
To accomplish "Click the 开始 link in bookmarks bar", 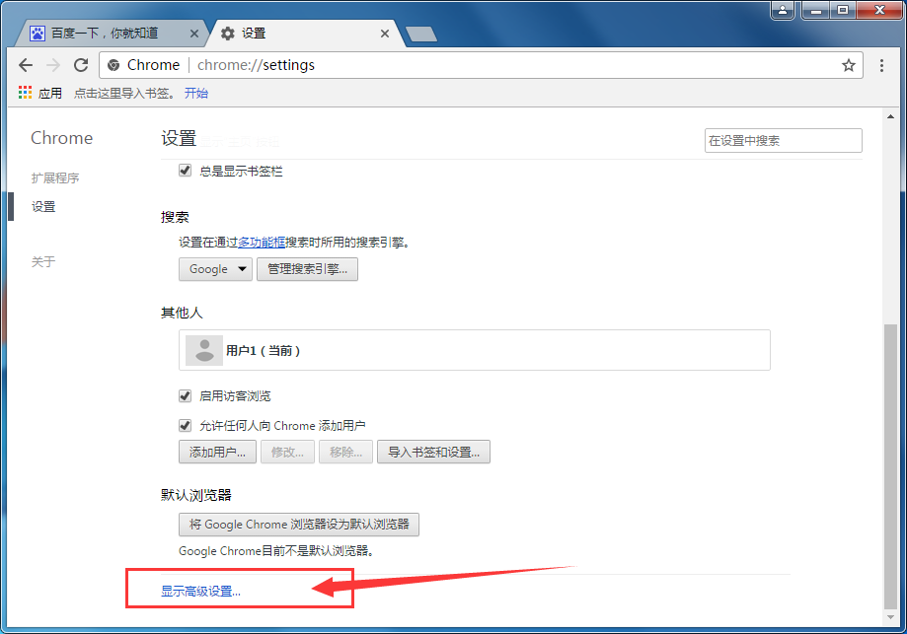I will coord(196,93).
